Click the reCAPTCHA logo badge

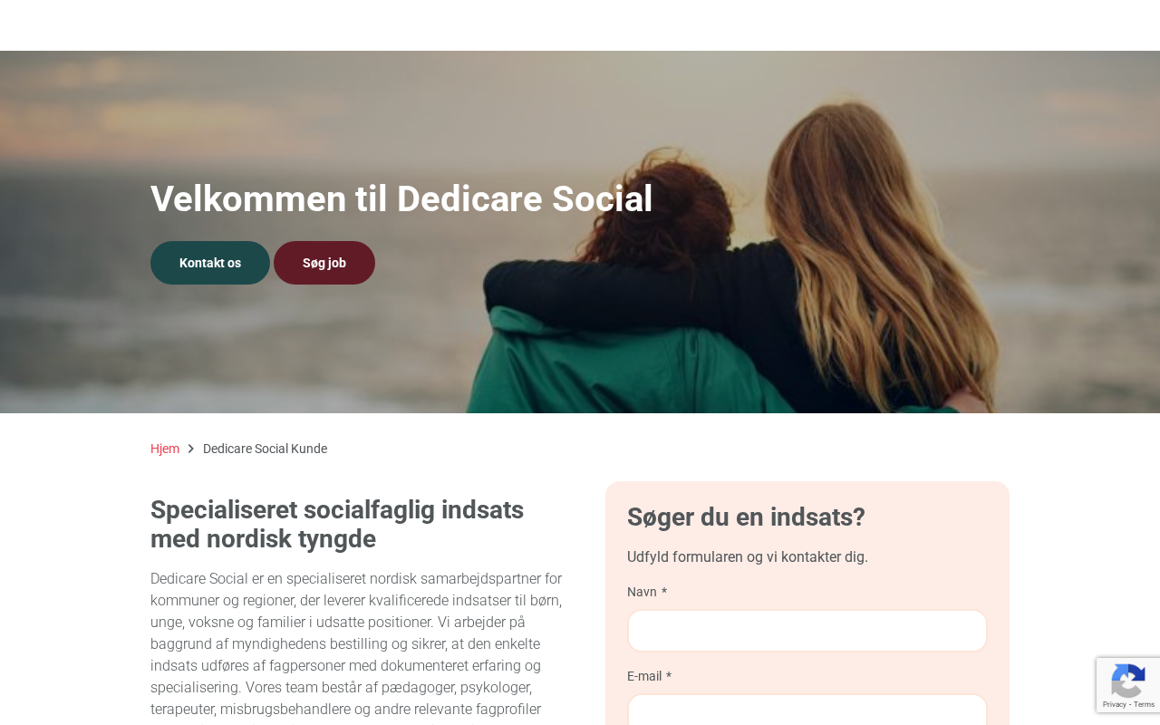(x=1127, y=681)
